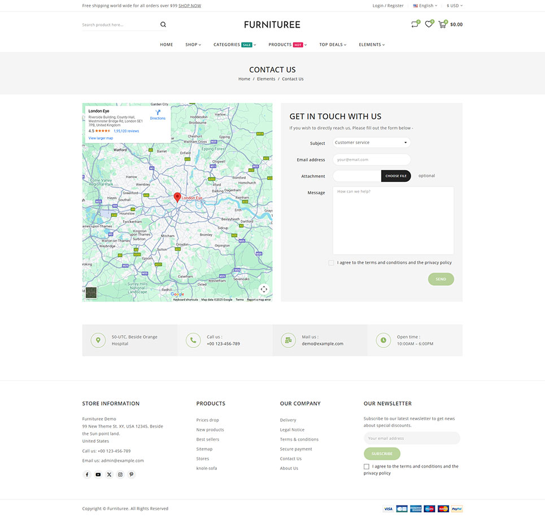This screenshot has height=518, width=545.
Task: Open the wishlist heart icon
Action: point(429,24)
